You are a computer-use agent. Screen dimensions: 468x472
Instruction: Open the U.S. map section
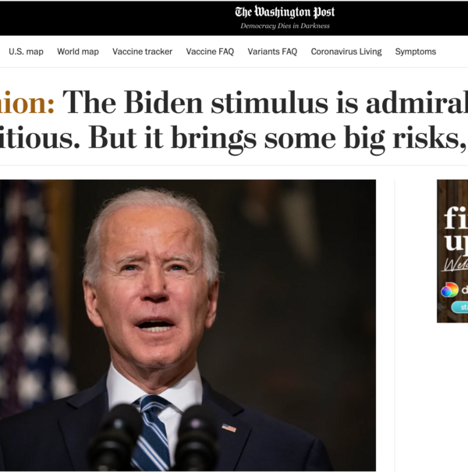tap(26, 51)
